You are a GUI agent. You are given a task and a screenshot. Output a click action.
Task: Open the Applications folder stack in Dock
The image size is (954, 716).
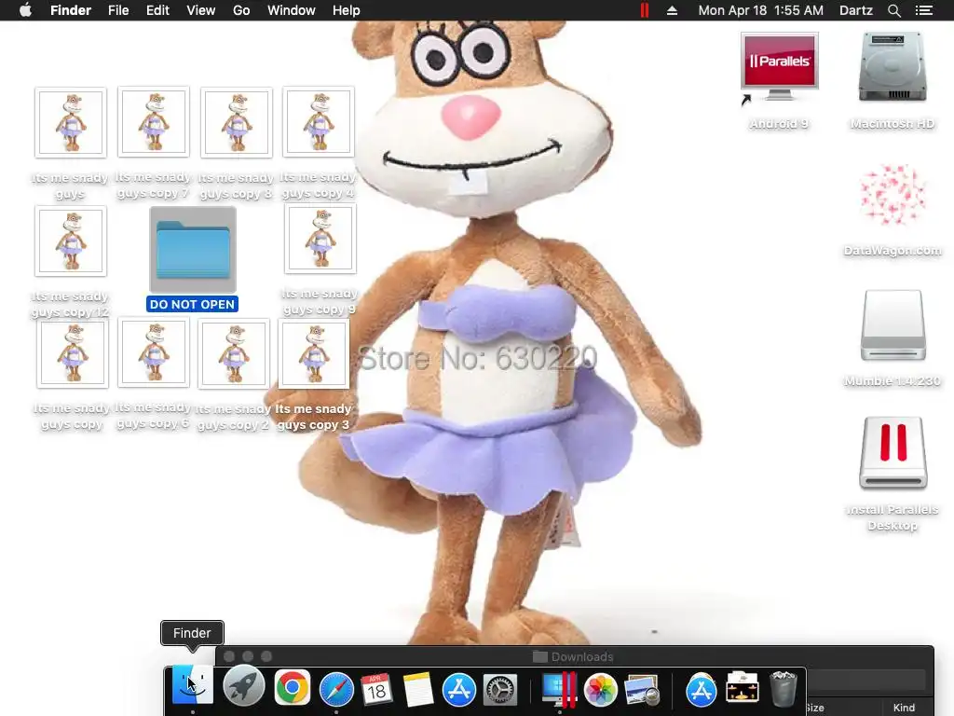coord(701,689)
